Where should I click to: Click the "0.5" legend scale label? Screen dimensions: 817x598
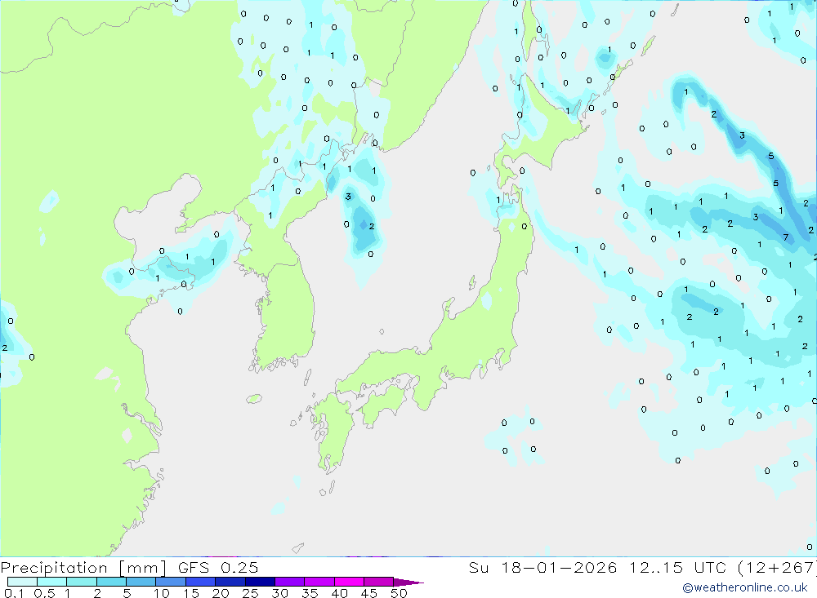44,593
